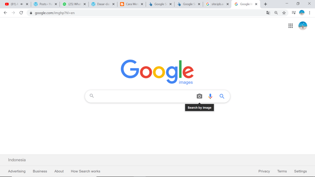
Task: Switch to the Posts WordPress tab
Action: (43, 4)
